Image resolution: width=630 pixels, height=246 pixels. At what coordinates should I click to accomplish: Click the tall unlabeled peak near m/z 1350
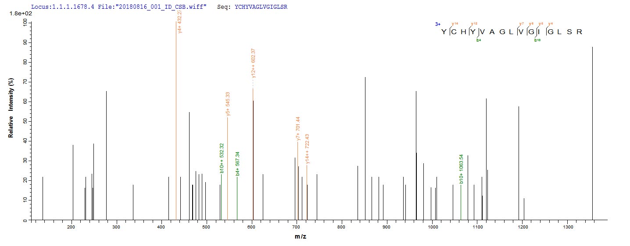[x=592, y=131]
